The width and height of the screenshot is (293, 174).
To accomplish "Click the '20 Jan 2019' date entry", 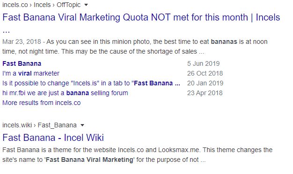I will (205, 83).
